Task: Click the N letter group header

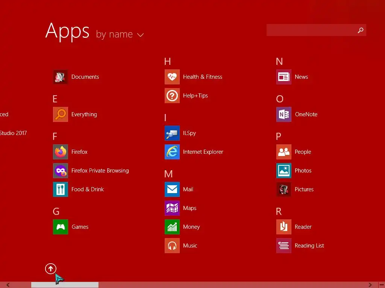Action: click(279, 61)
